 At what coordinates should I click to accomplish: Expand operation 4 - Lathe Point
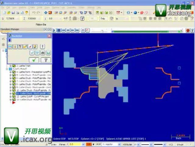point(11,72)
